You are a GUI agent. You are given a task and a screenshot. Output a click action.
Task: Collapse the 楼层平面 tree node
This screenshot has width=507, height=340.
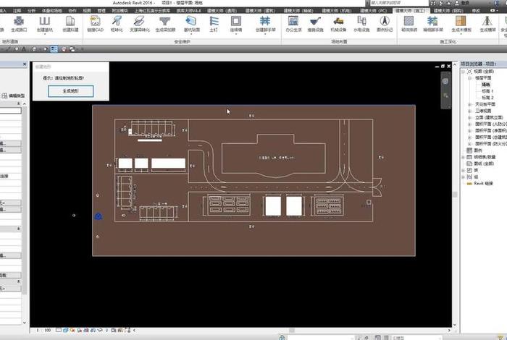click(x=470, y=78)
